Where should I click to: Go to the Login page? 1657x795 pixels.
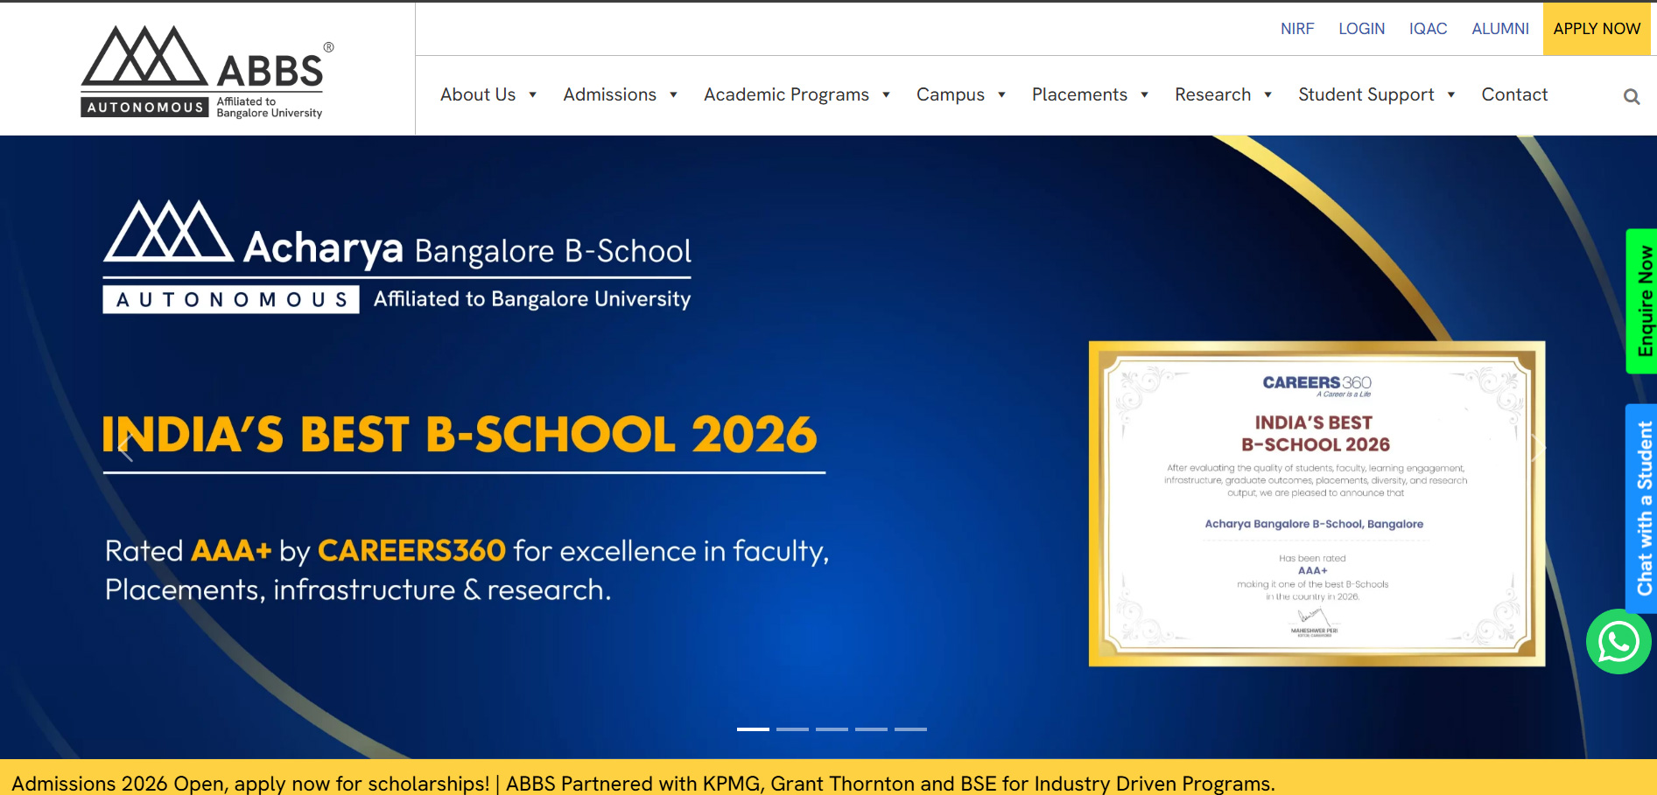click(x=1361, y=29)
